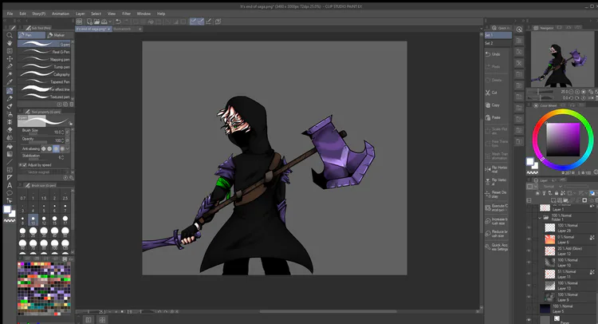Screen dimensions: 598x324
Task: Open the Window menu
Action: pyautogui.click(x=144, y=14)
